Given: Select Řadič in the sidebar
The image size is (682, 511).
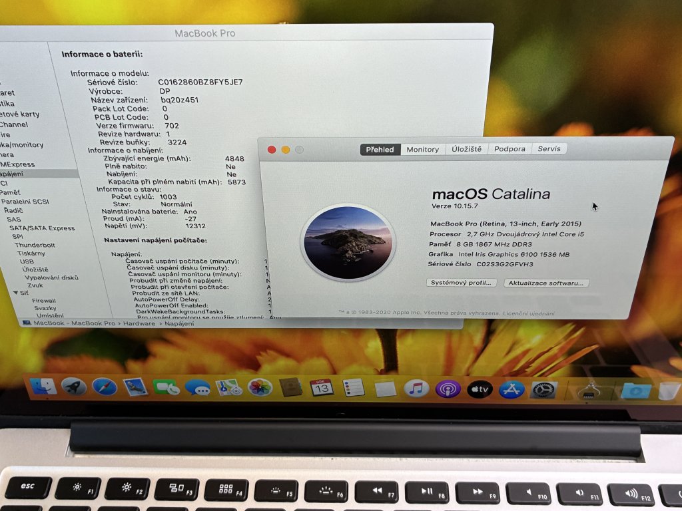Looking at the screenshot, I should [13, 210].
